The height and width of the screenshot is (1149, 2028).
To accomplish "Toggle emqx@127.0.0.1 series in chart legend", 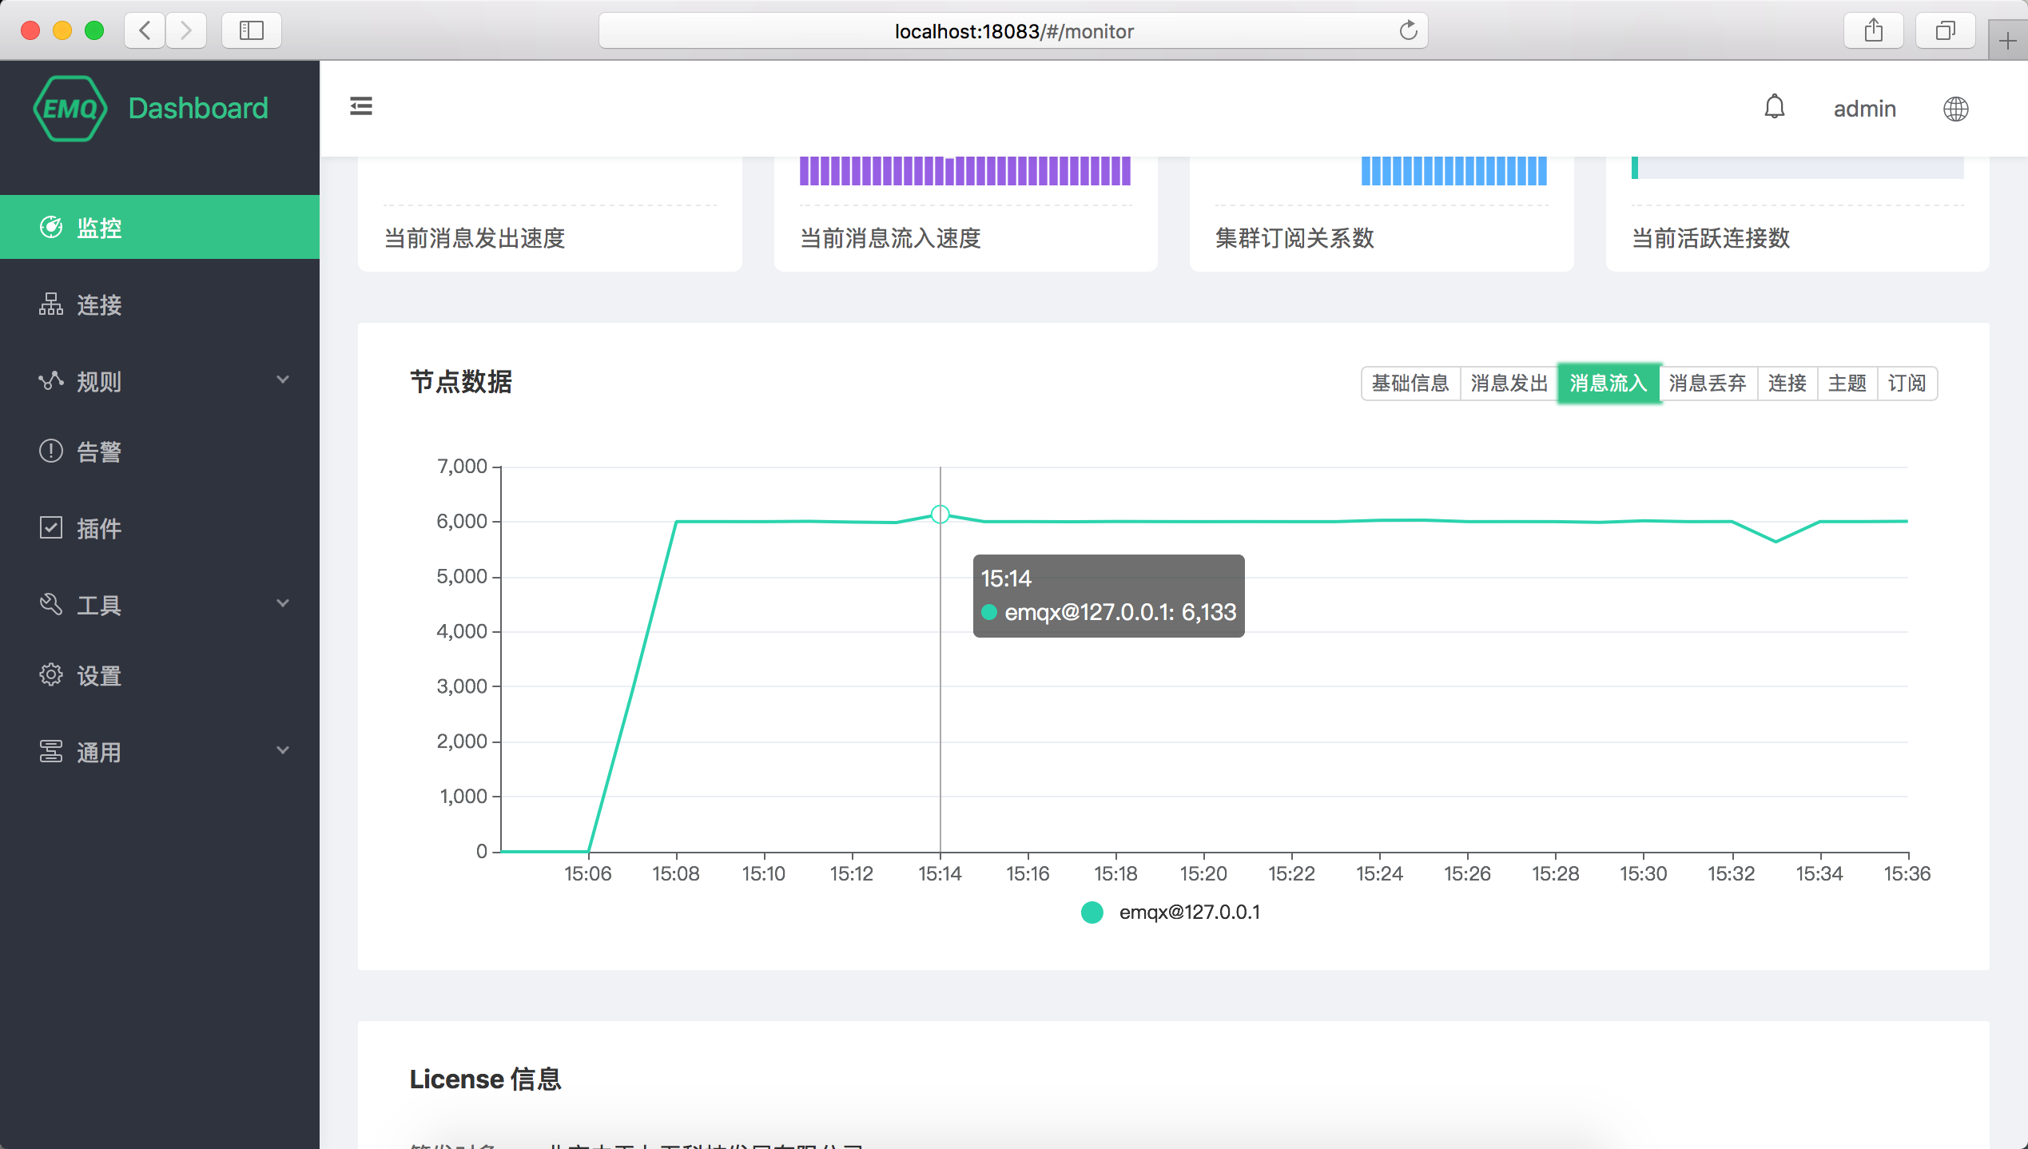I will tap(1170, 912).
